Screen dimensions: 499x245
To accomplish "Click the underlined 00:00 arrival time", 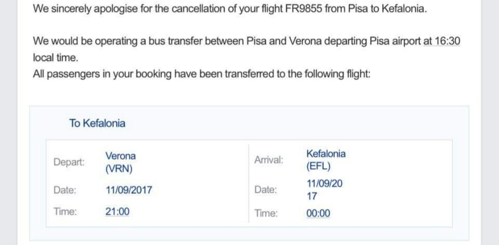I will [318, 214].
